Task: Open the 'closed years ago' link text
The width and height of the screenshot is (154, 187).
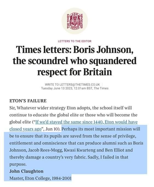Action: [x=25, y=129]
